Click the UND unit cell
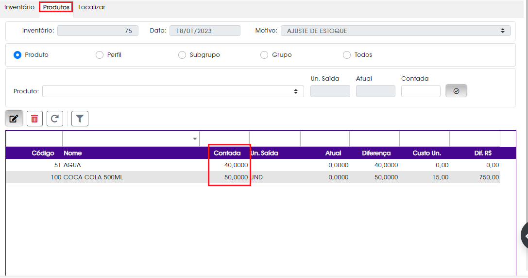Viewport: 528px width, 278px height. [x=257, y=177]
